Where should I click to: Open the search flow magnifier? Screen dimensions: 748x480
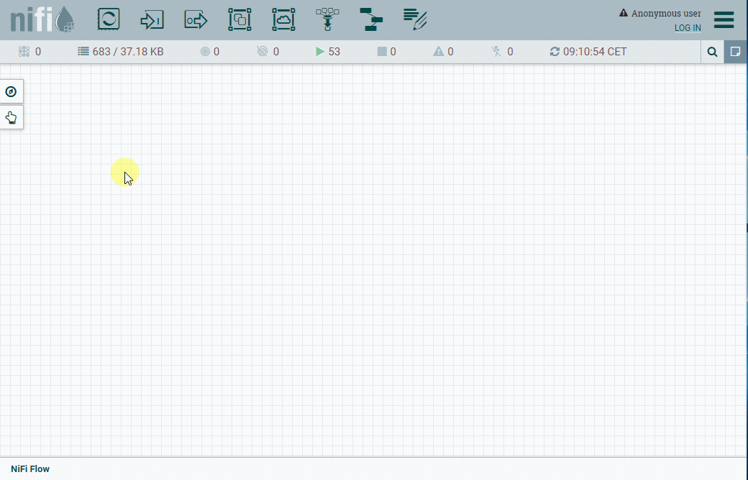tap(712, 52)
